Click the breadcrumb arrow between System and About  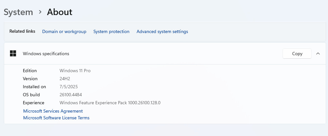point(40,12)
